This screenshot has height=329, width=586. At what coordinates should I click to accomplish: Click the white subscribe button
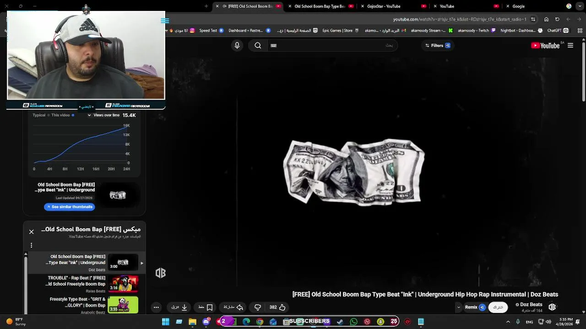pyautogui.click(x=498, y=307)
